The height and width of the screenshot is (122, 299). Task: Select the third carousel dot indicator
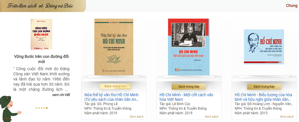point(42,108)
